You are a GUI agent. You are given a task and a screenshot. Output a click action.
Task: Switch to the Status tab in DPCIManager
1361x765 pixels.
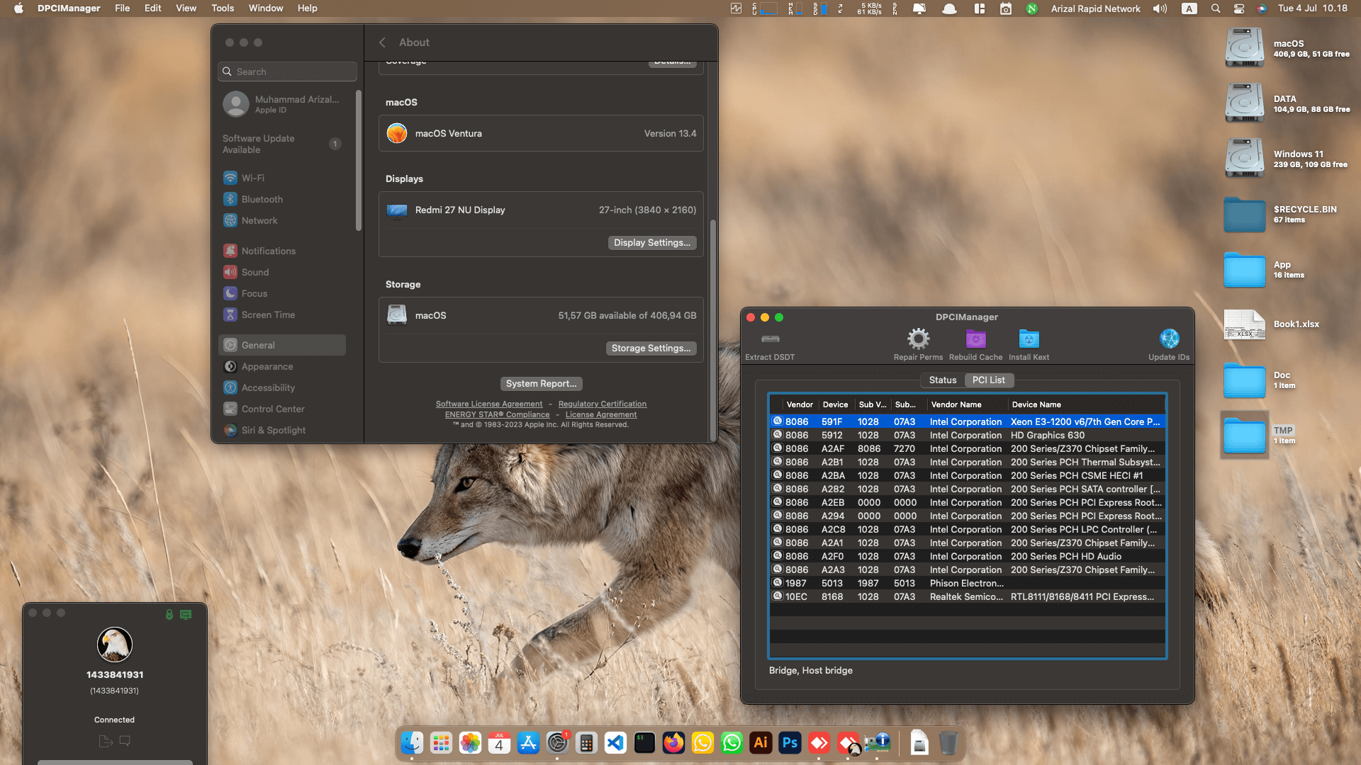[943, 380]
